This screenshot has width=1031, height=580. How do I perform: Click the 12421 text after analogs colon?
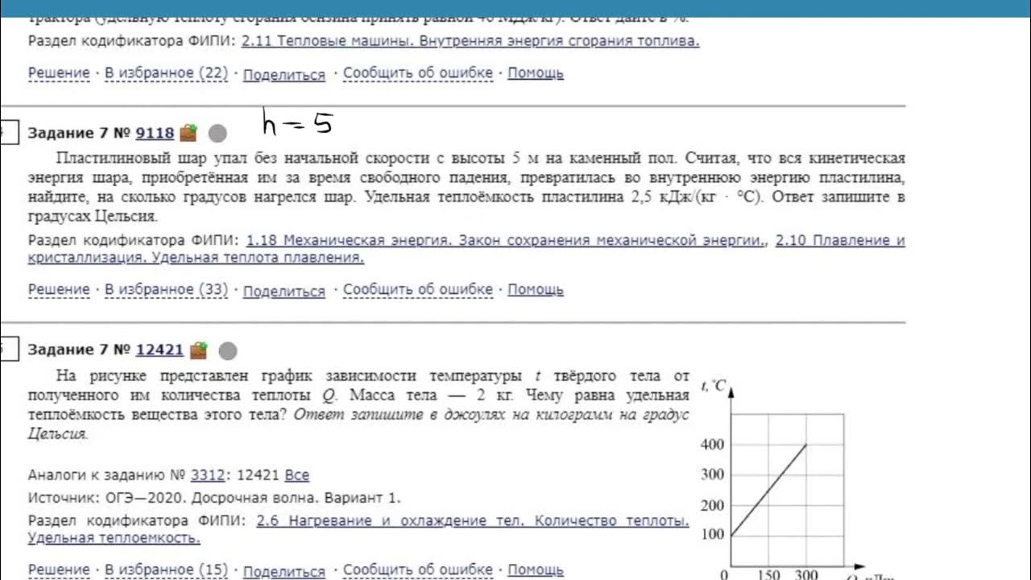[257, 475]
